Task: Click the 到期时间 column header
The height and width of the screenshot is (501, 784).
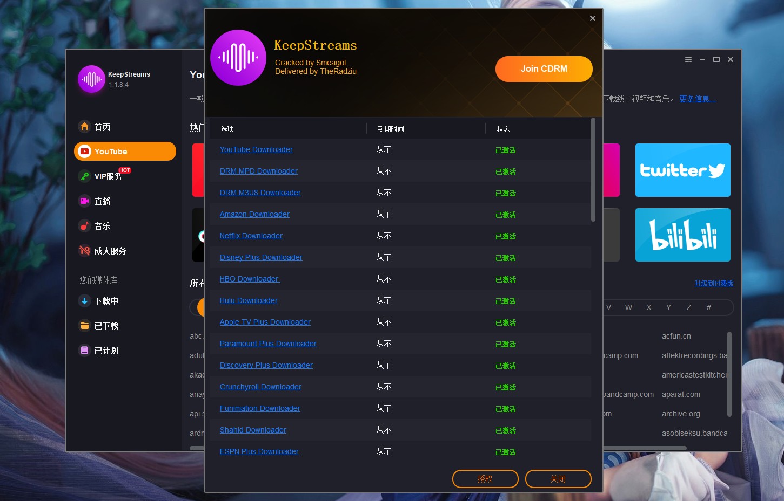Action: point(391,129)
